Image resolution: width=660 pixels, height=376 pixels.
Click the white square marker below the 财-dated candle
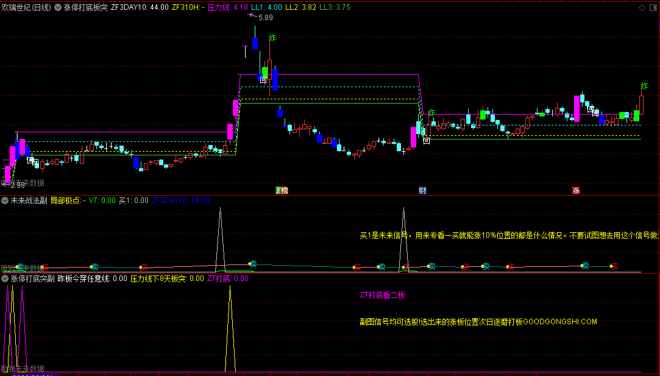[427, 141]
